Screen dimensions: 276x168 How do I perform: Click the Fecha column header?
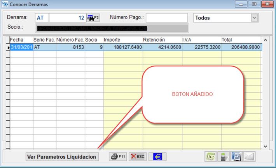pyautogui.click(x=21, y=40)
